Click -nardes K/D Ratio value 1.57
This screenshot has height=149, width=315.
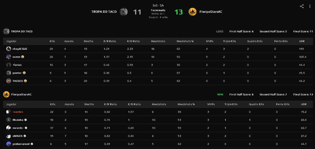pyautogui.click(x=131, y=112)
